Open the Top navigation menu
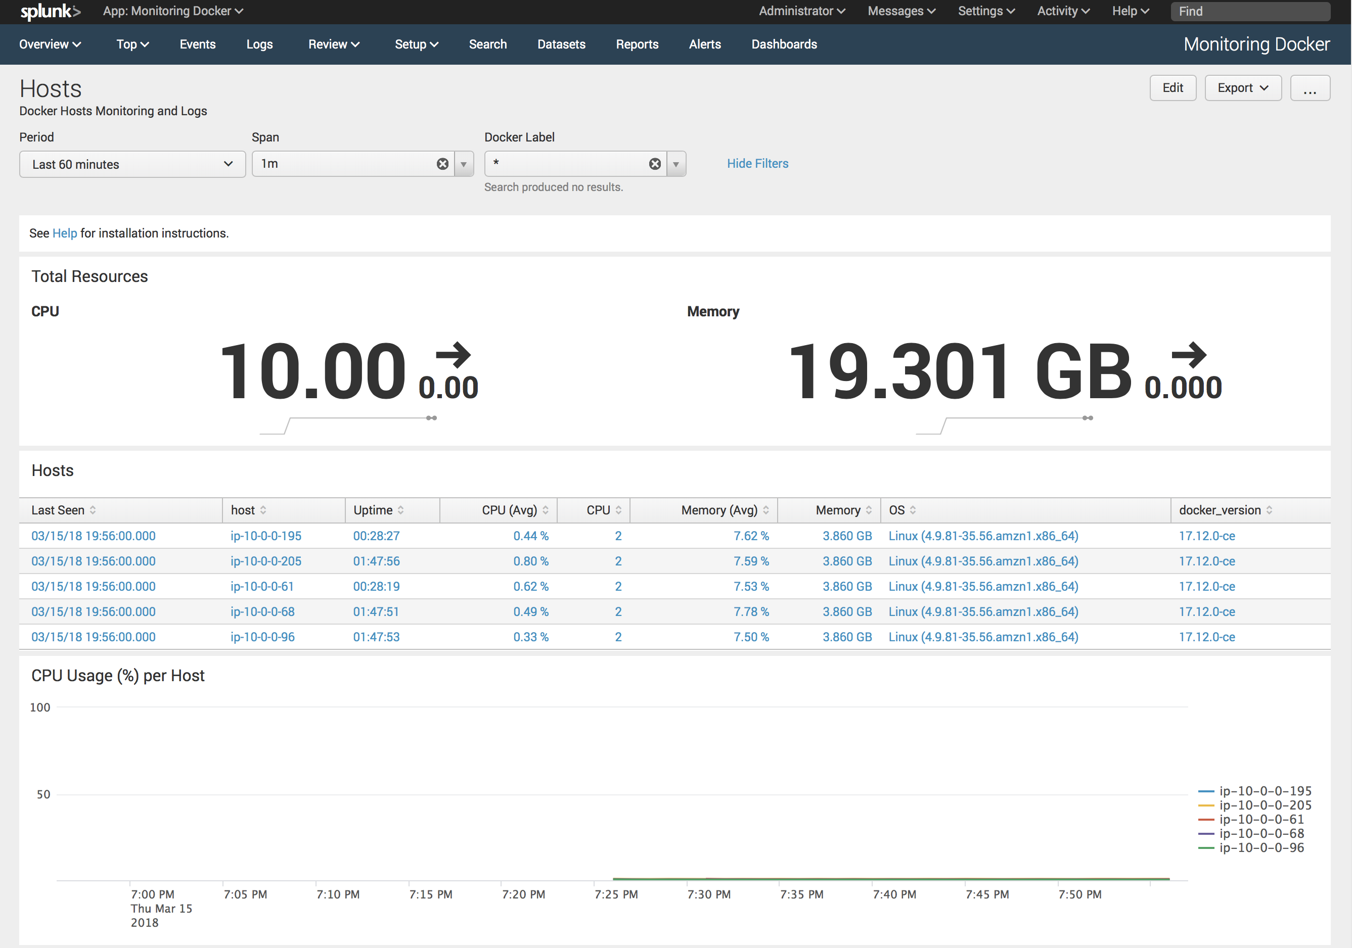Image resolution: width=1352 pixels, height=948 pixels. click(132, 44)
